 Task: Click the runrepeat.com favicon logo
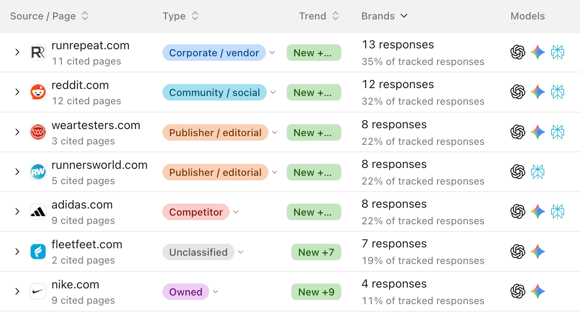tap(38, 53)
